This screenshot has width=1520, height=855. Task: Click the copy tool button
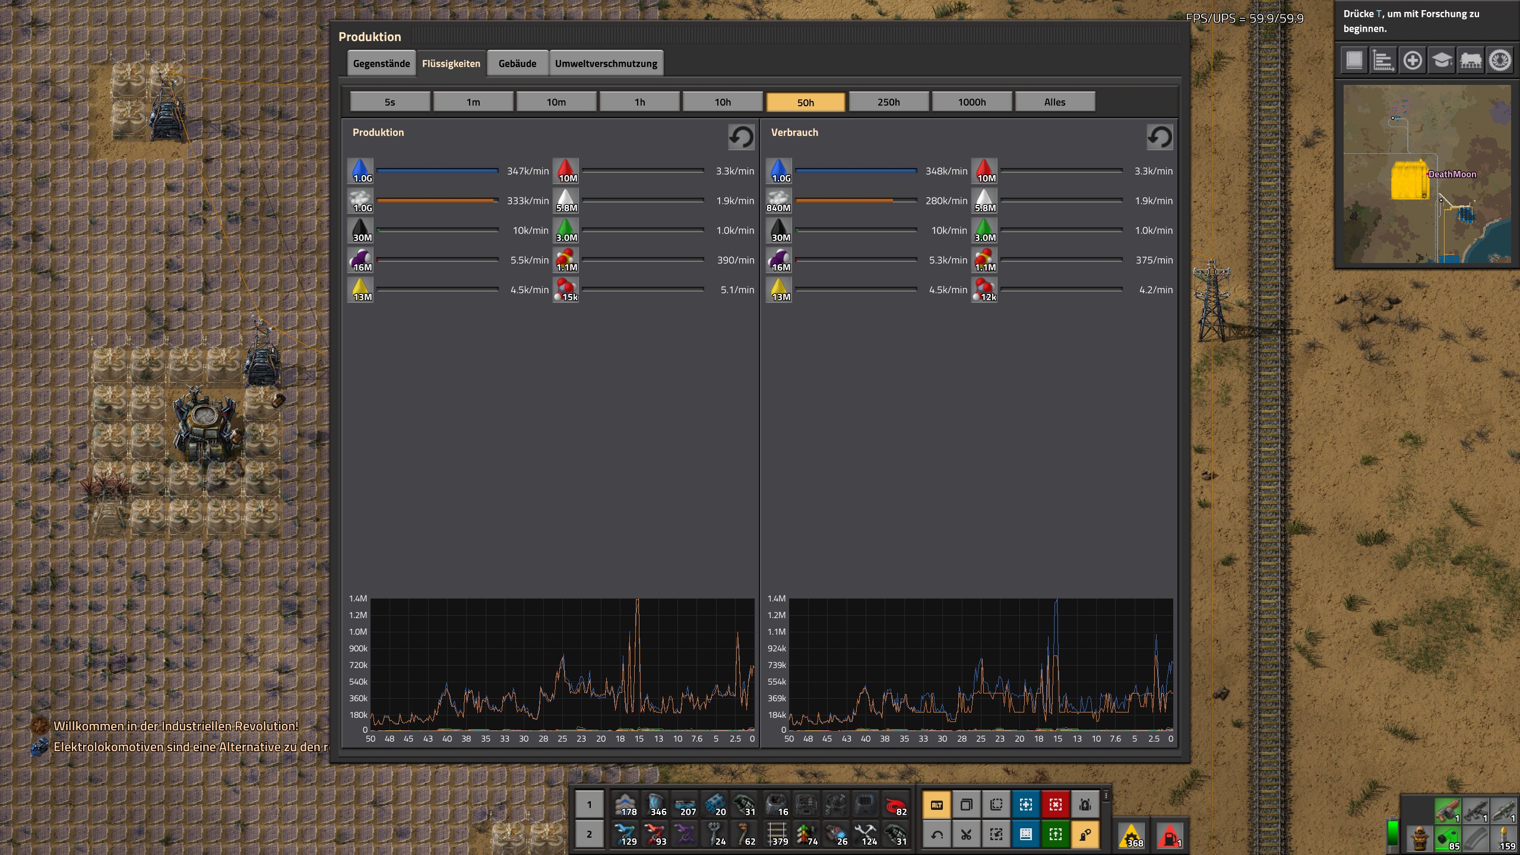point(967,805)
